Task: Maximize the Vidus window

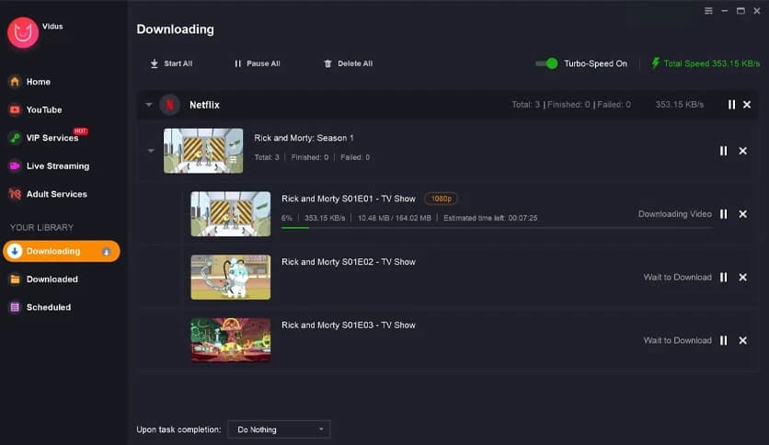Action: [x=740, y=11]
